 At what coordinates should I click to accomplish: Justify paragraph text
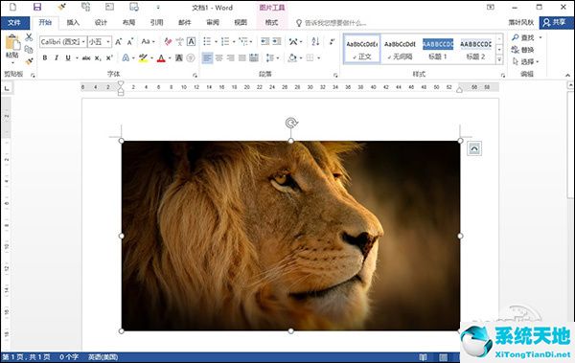point(242,57)
